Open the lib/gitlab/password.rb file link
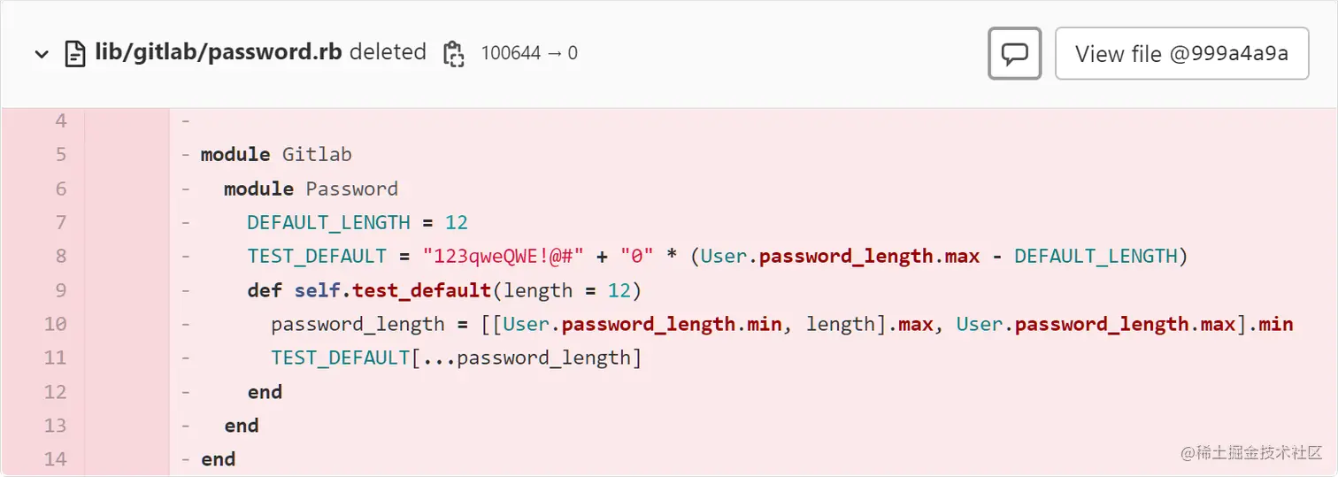 click(x=218, y=52)
